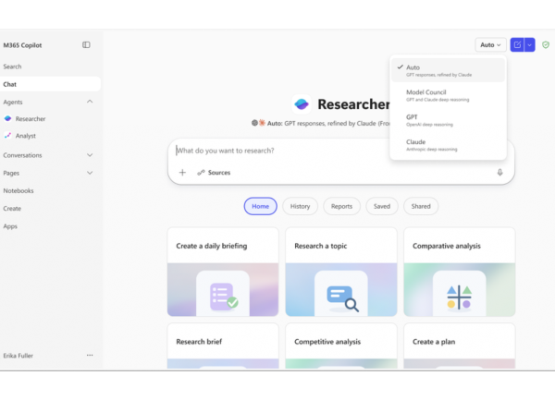The image size is (555, 400).
Task: Click the green shield protection icon
Action: point(546,45)
